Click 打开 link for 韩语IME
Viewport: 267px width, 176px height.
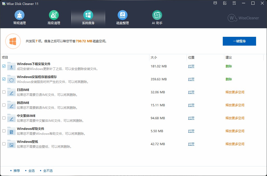[191, 105]
